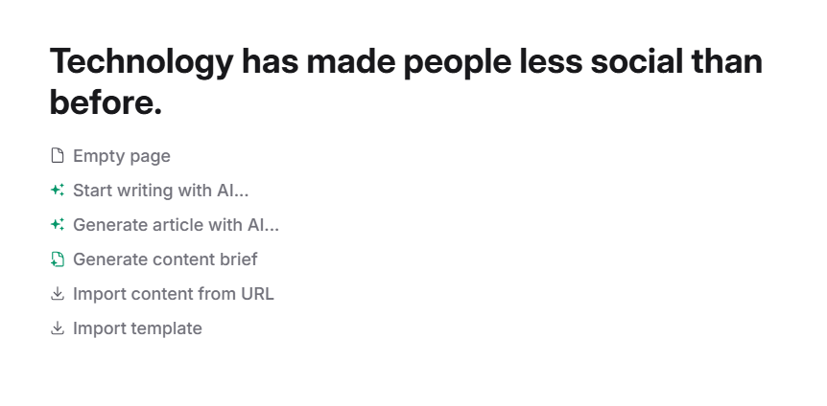Click the word "social" in the title
The height and width of the screenshot is (406, 827).
coord(637,63)
